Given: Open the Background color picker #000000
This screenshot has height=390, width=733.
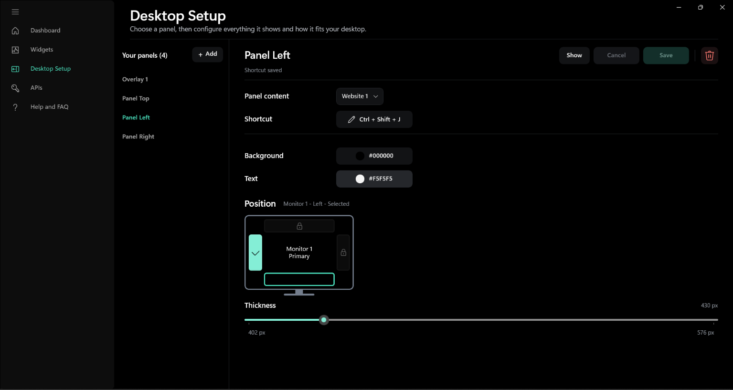Looking at the screenshot, I should point(374,156).
